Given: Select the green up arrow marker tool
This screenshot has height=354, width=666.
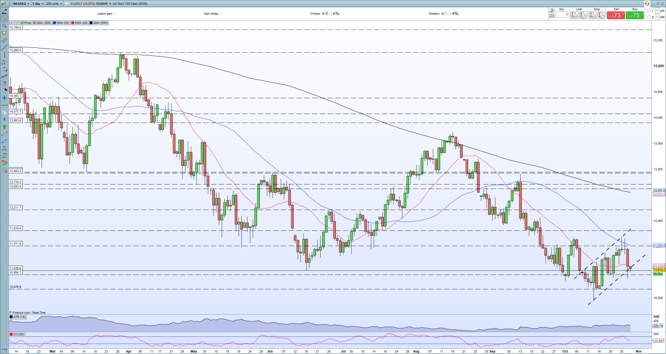Looking at the screenshot, I should (x=4, y=127).
